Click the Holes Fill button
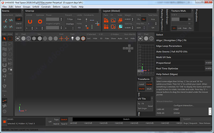The image size is (214, 133). [79, 28]
